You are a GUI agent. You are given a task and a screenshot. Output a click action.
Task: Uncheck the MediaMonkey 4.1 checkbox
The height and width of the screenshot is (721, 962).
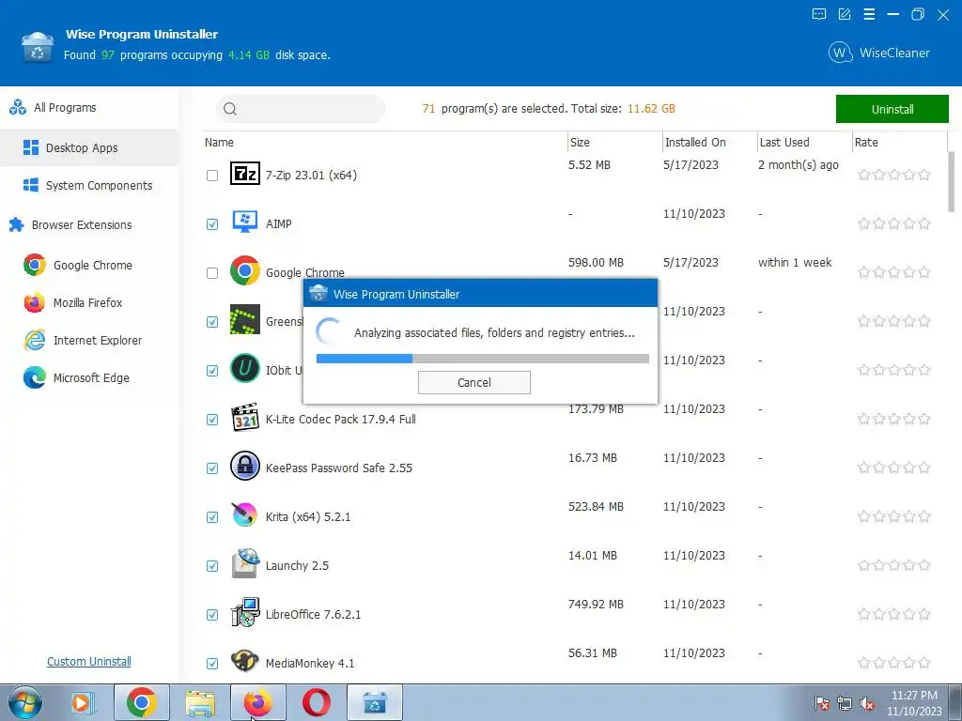click(212, 664)
